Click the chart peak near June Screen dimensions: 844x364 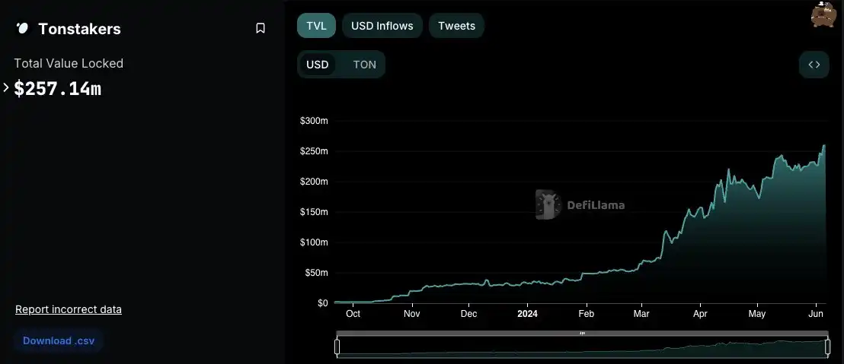point(824,146)
